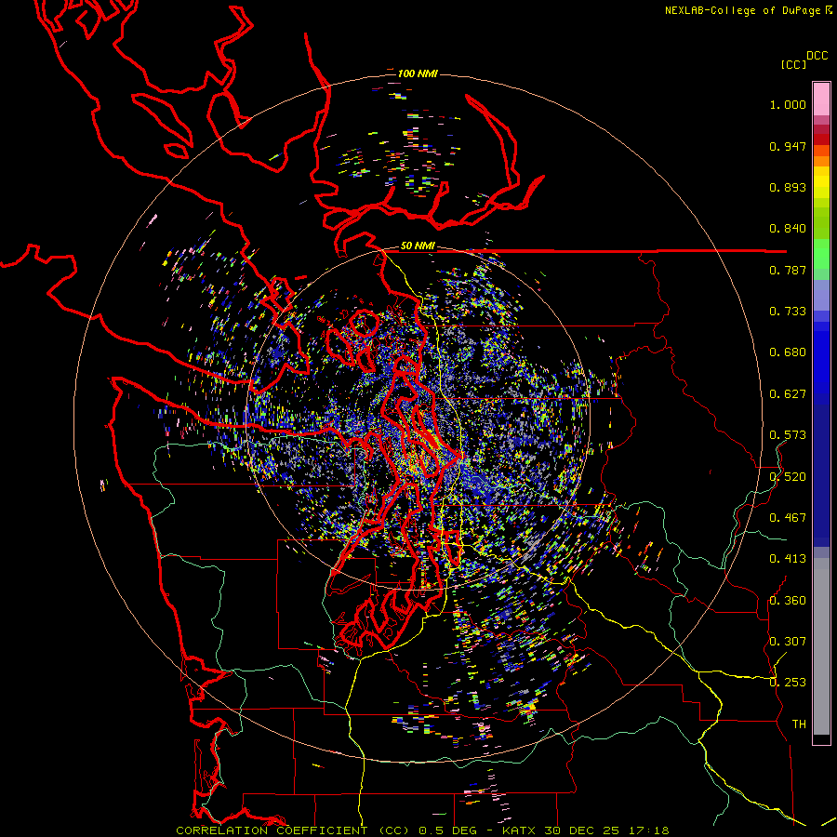Pick the large gray segment of the color bar

click(x=821, y=646)
